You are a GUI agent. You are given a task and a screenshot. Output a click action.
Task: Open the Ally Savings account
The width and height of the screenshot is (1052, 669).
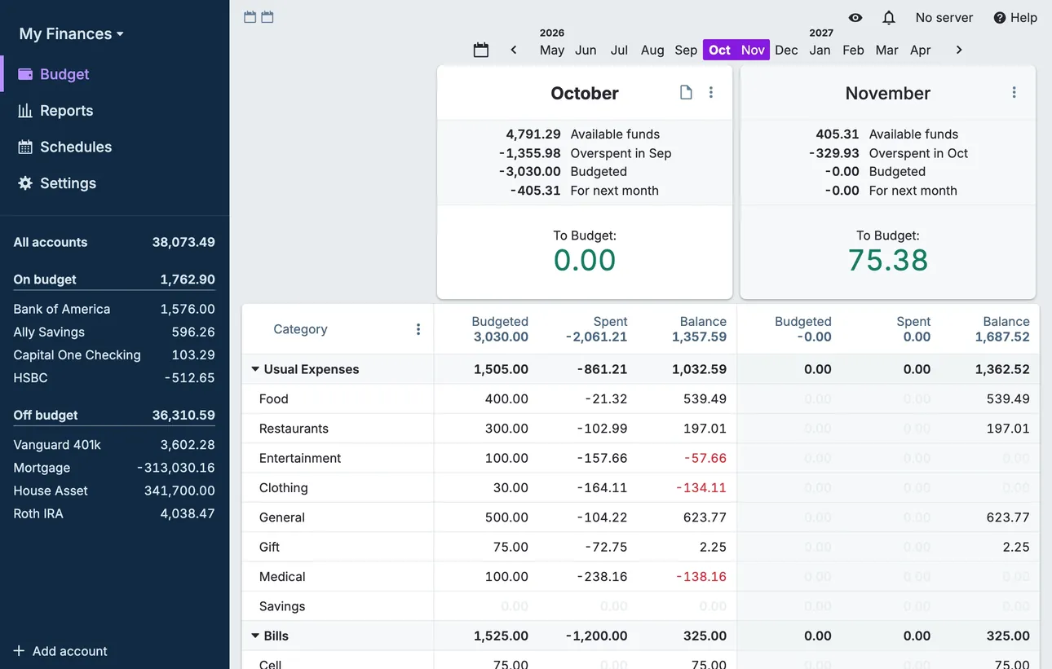[114, 332]
